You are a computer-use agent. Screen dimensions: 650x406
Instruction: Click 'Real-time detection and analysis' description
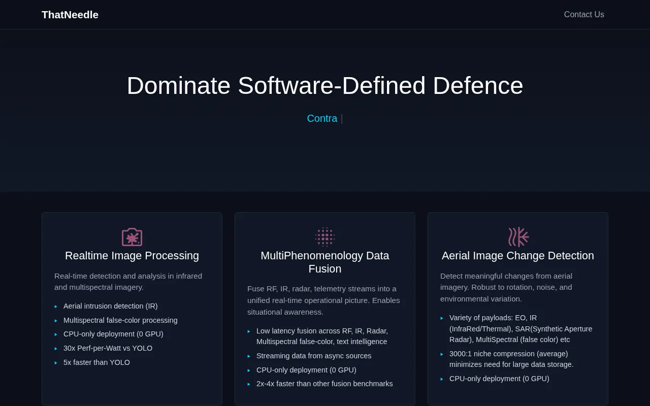click(128, 282)
